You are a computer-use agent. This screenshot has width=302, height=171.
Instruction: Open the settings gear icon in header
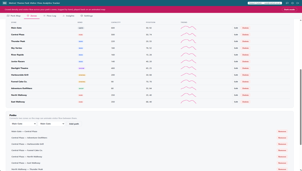292,3
